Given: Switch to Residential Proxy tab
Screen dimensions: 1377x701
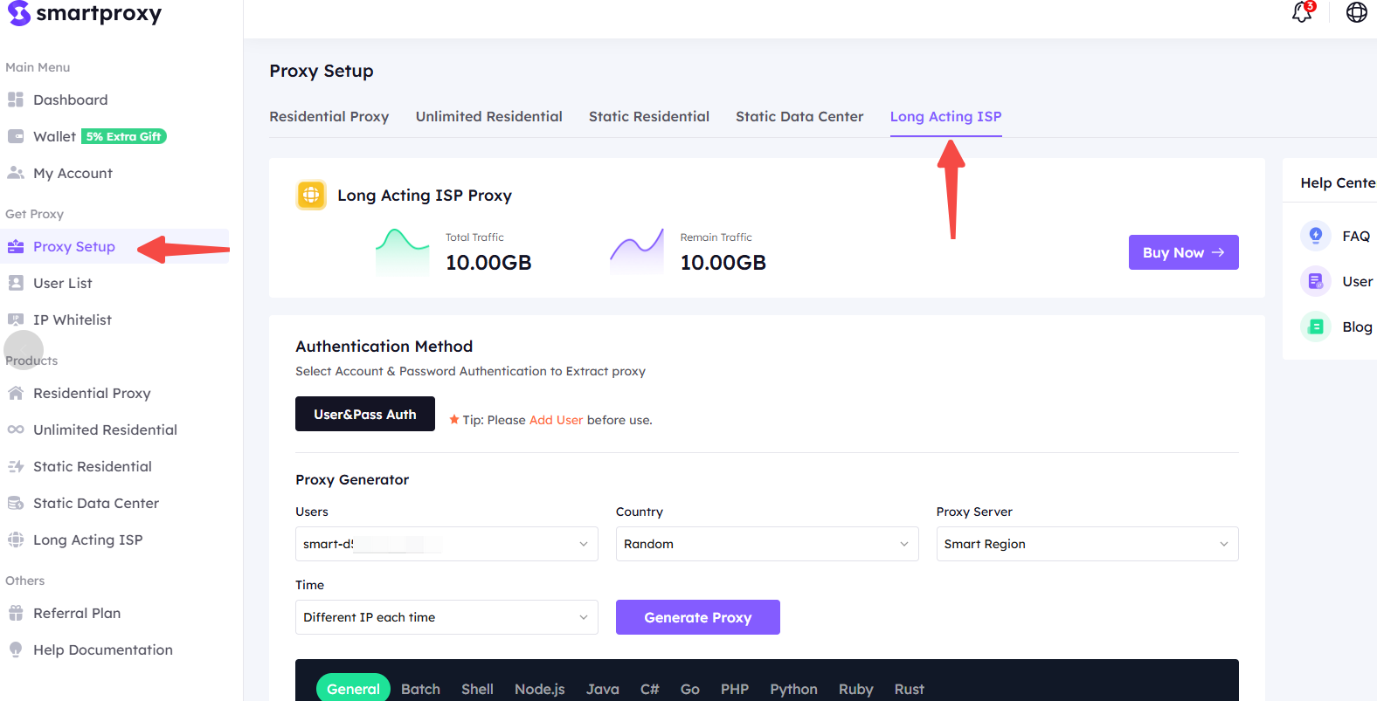Looking at the screenshot, I should tap(329, 116).
